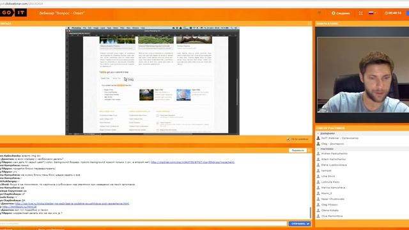The width and height of the screenshot is (409, 230).
Task: Select presenter 'Oleg' in participants list
Action: tap(332, 144)
